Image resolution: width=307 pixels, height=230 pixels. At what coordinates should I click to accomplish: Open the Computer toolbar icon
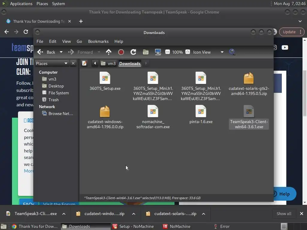coord(158,52)
